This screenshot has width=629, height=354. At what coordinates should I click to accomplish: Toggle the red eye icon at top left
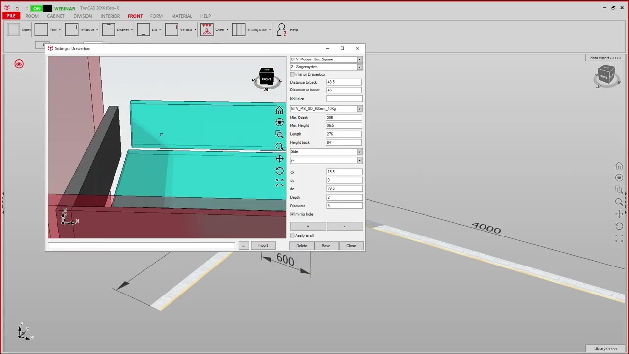coord(19,64)
